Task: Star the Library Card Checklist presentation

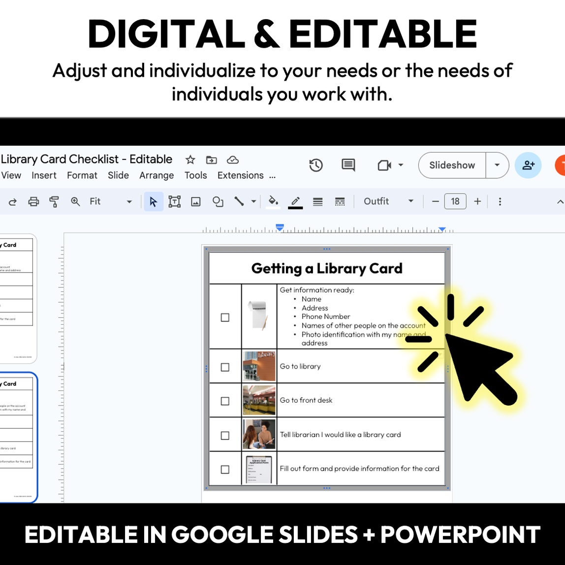Action: [x=190, y=159]
